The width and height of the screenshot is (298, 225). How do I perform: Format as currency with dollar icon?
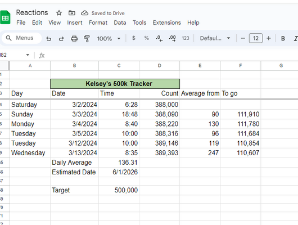(134, 38)
